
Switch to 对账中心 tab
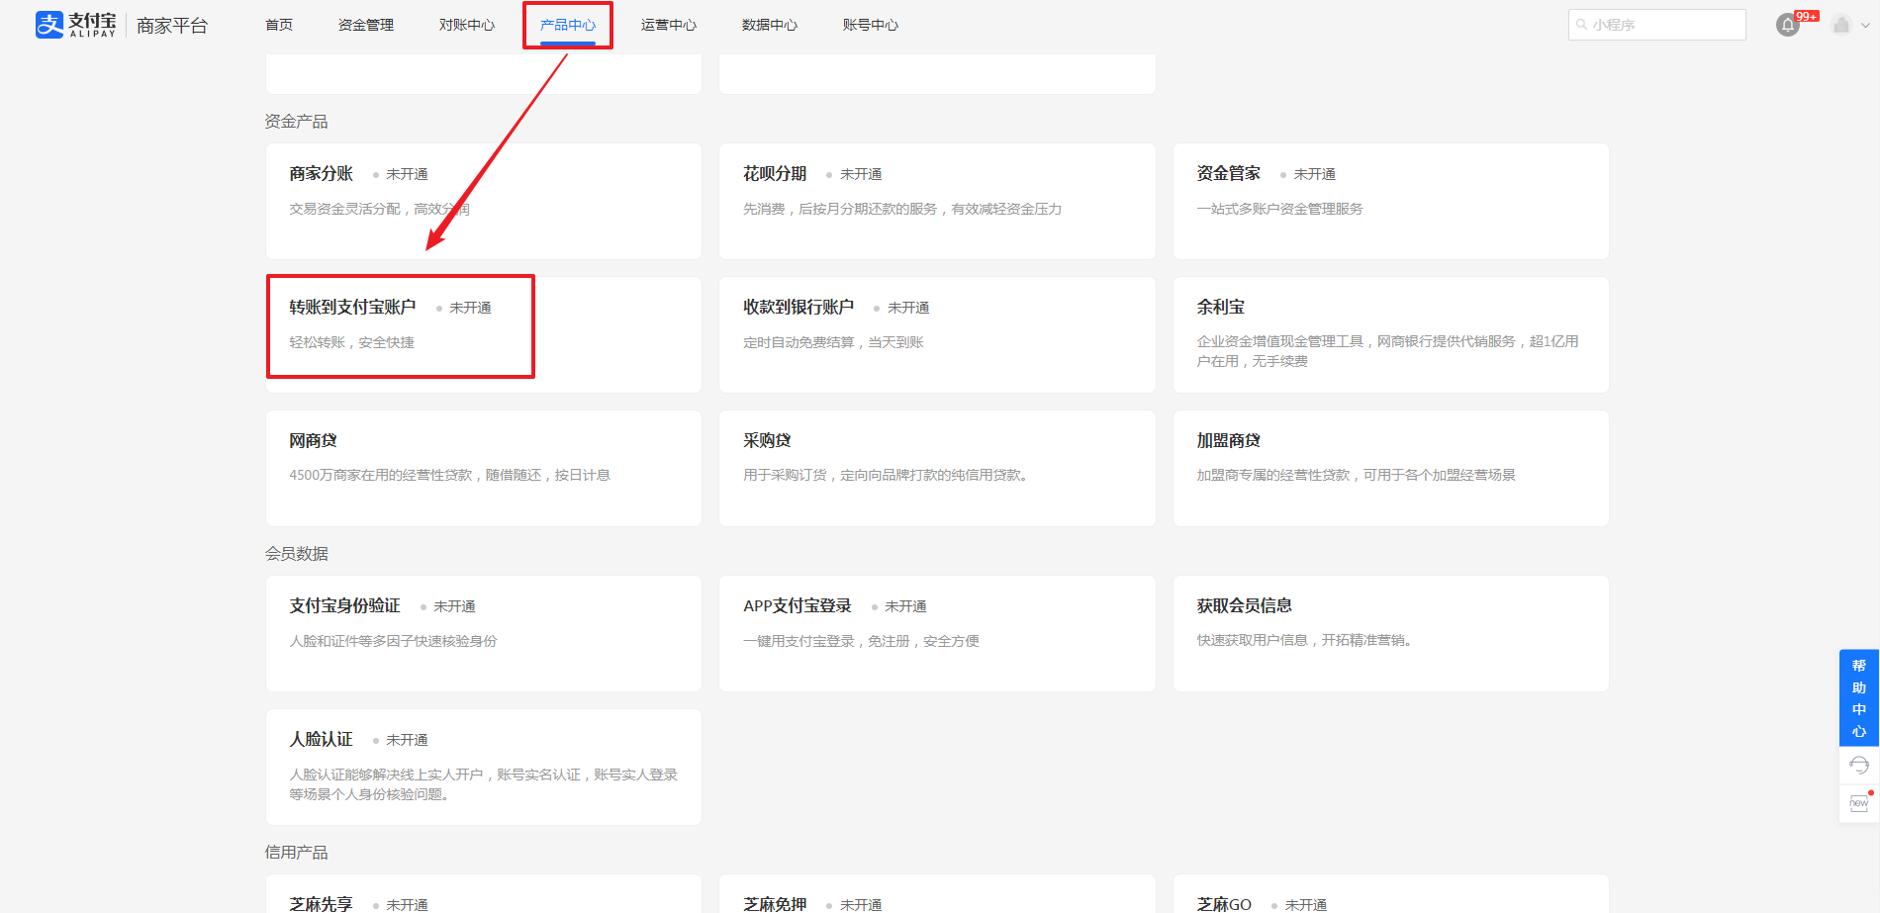click(467, 25)
